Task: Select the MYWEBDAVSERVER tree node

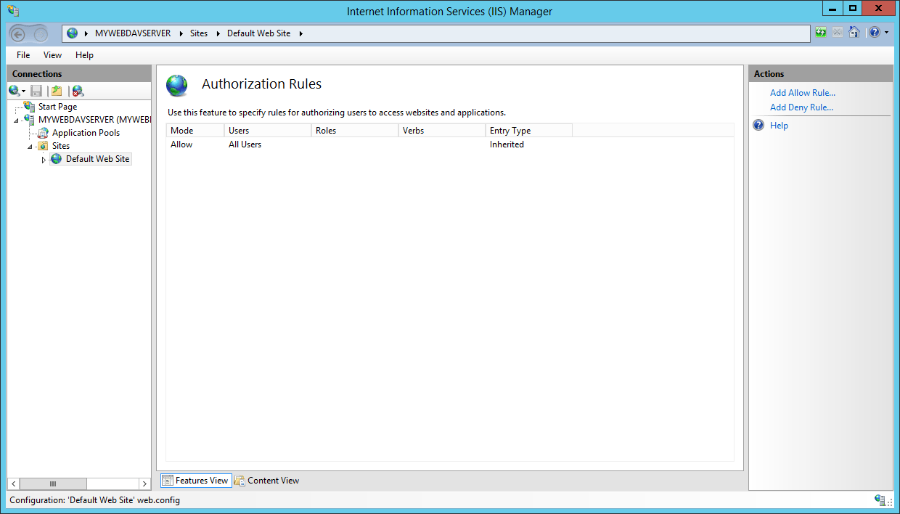Action: tap(94, 120)
